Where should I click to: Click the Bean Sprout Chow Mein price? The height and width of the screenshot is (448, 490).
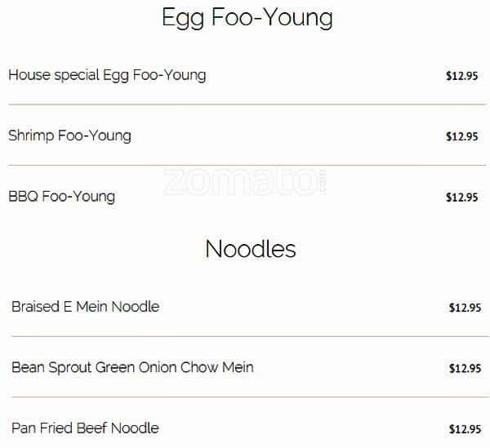click(465, 368)
